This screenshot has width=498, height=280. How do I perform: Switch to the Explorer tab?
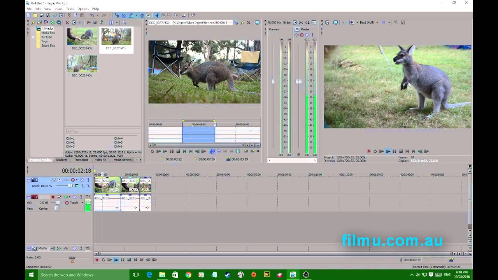coord(61,160)
